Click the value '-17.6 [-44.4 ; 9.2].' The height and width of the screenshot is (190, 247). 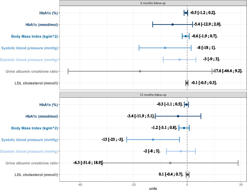click(x=227, y=71)
